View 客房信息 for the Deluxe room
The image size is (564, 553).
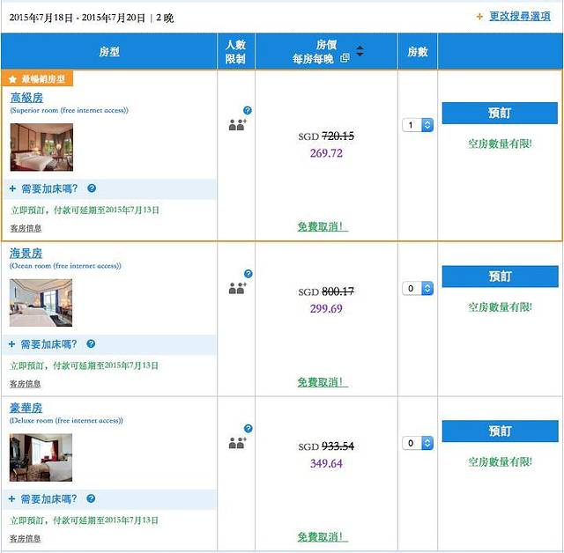[26, 538]
